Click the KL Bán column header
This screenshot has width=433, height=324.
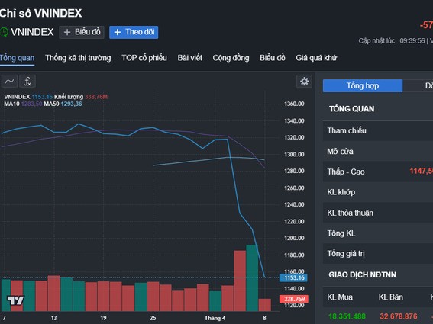pos(391,297)
